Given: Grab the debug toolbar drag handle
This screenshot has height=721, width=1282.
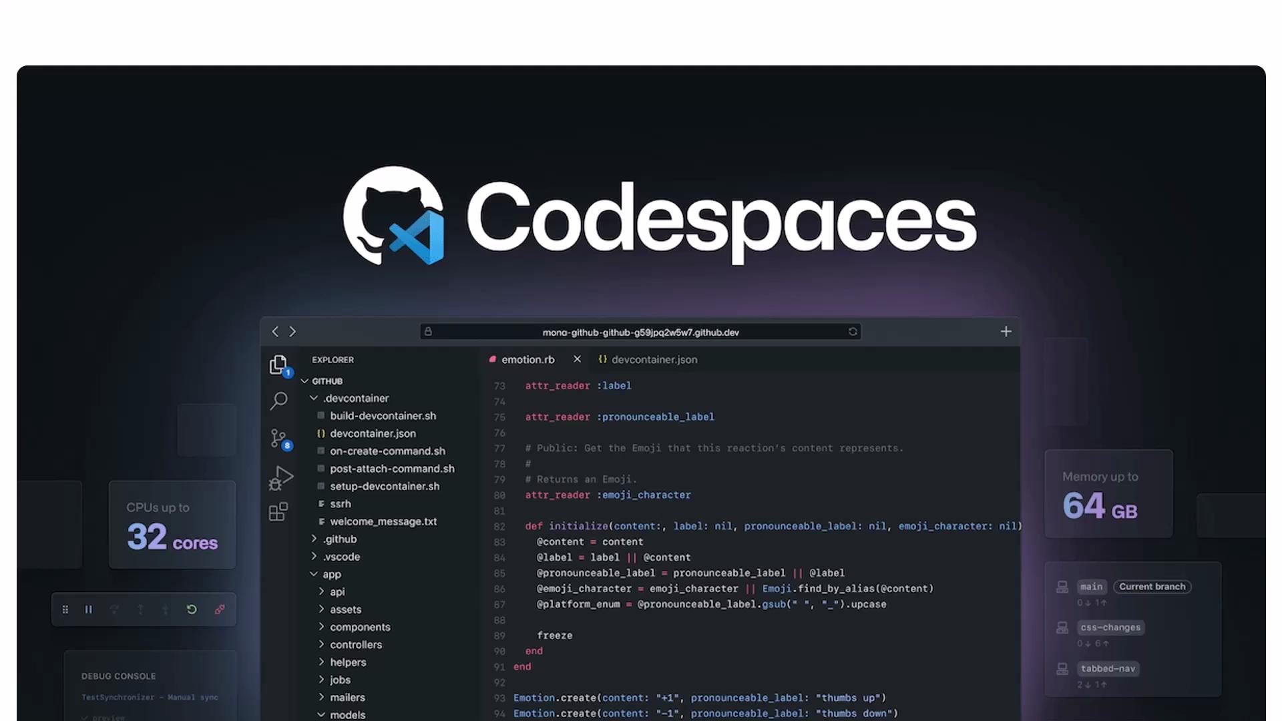Looking at the screenshot, I should (65, 610).
